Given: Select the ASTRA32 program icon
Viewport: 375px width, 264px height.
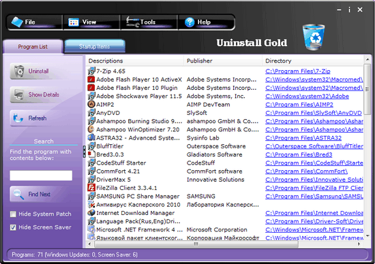Looking at the screenshot, I should 91,137.
